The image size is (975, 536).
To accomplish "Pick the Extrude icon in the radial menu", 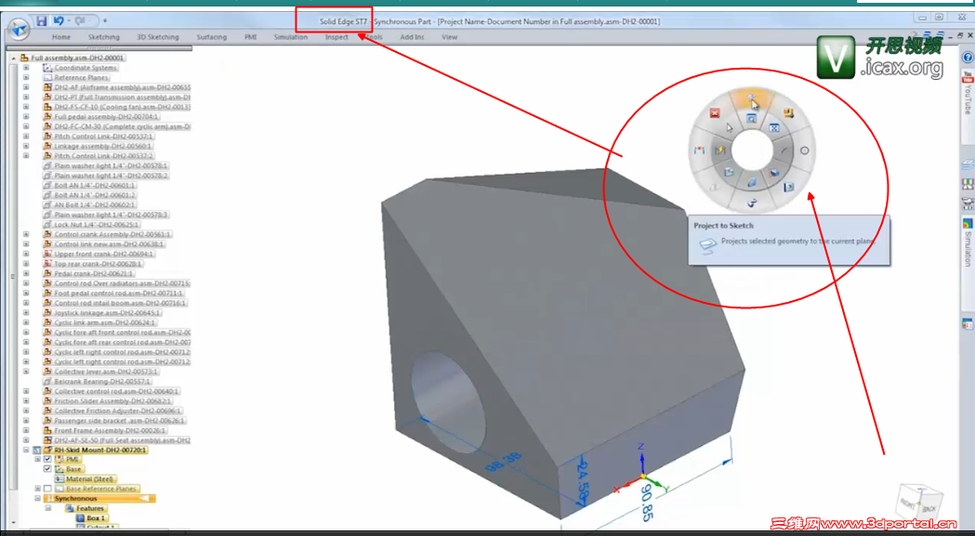I will click(774, 172).
